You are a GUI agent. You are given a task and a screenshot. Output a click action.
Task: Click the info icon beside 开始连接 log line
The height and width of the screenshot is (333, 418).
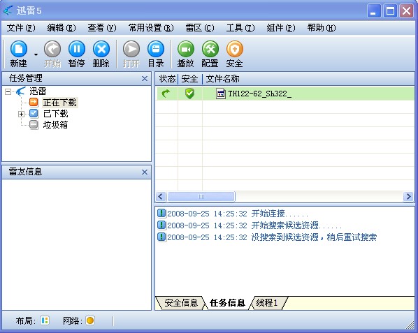[x=161, y=214]
